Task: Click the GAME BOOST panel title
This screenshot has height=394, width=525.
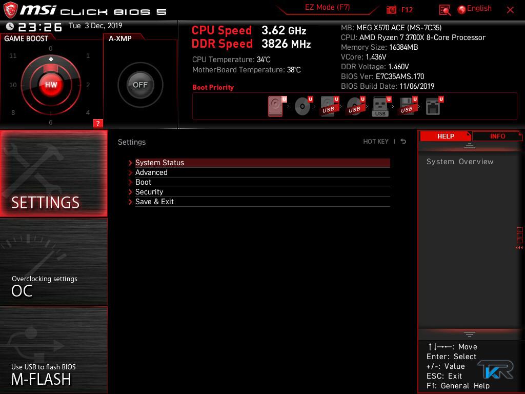Action: pos(26,38)
